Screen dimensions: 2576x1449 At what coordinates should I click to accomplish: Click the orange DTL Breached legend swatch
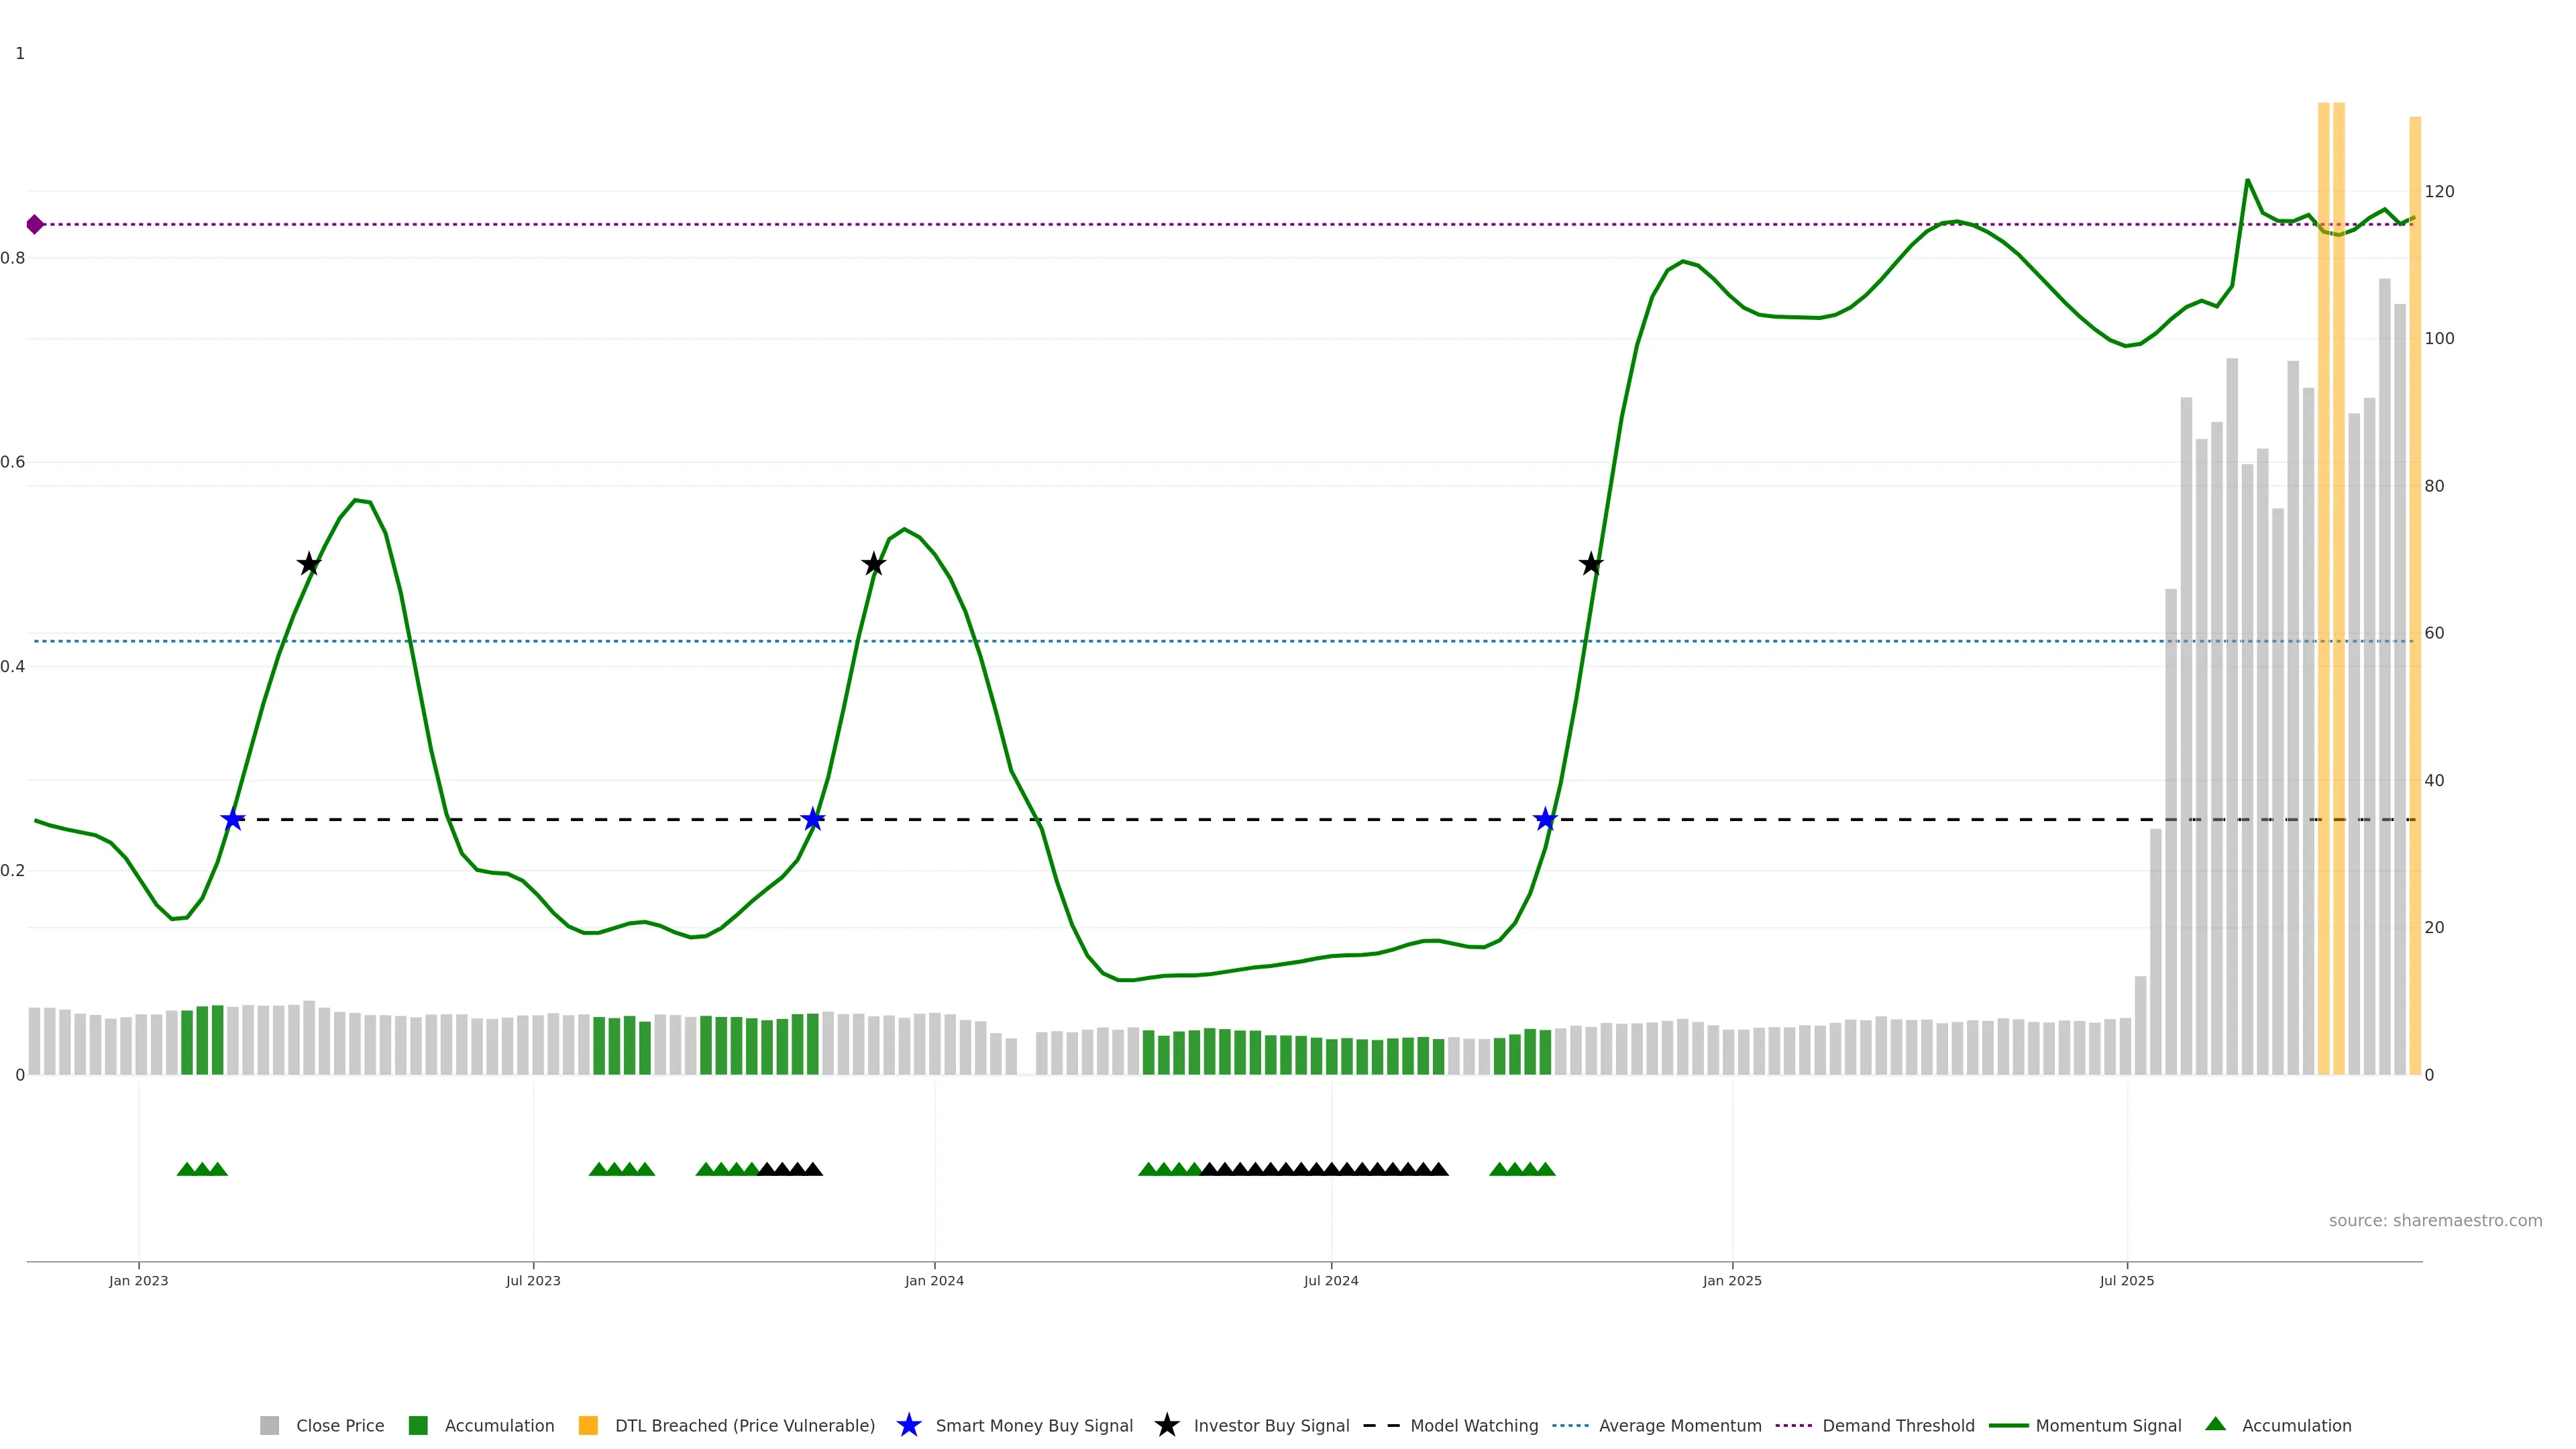click(x=588, y=1426)
